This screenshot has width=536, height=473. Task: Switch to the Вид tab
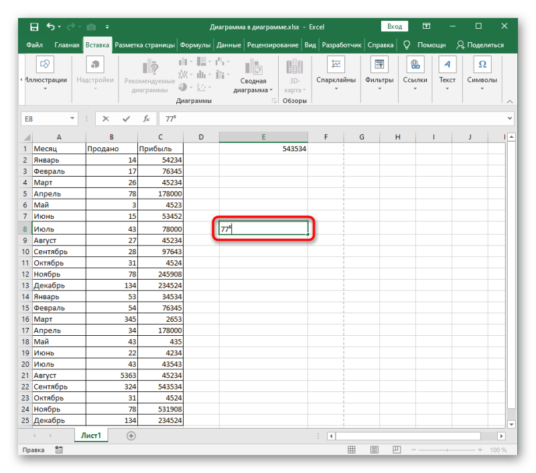point(310,45)
